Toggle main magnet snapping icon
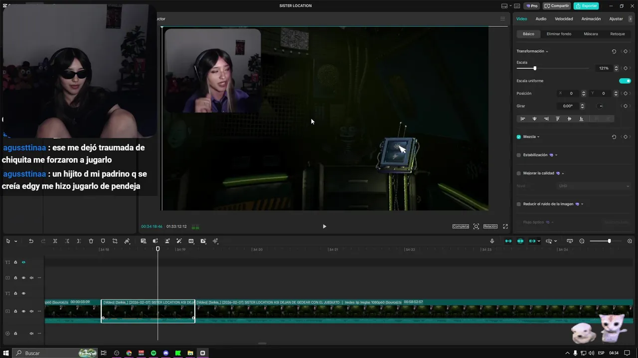This screenshot has width=638, height=358. 508,241
